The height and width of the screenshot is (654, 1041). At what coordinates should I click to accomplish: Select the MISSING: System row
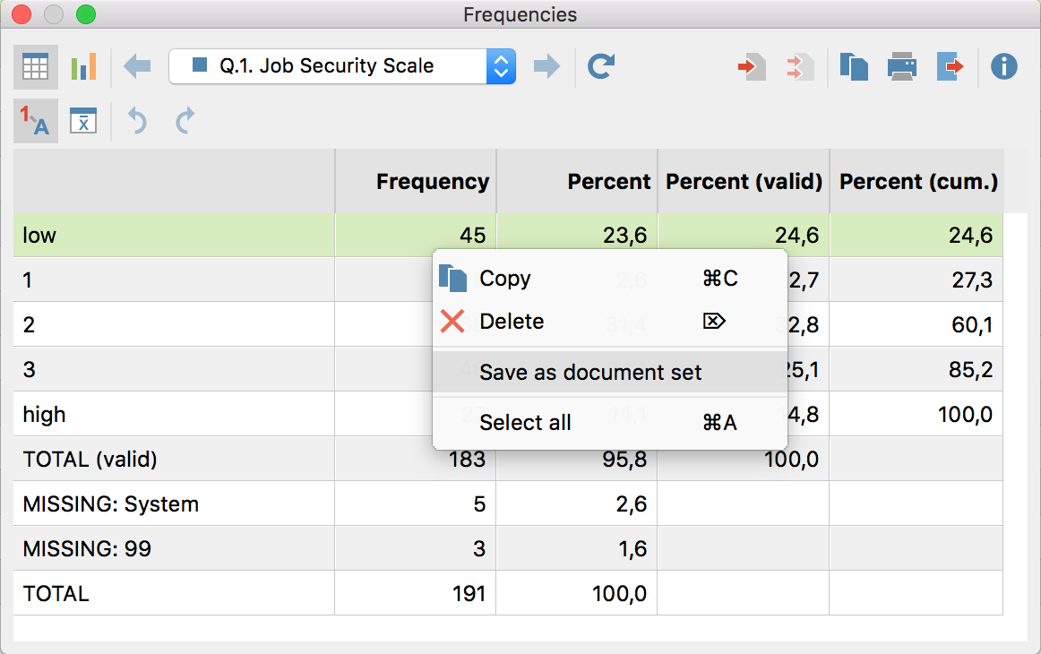pyautogui.click(x=111, y=504)
